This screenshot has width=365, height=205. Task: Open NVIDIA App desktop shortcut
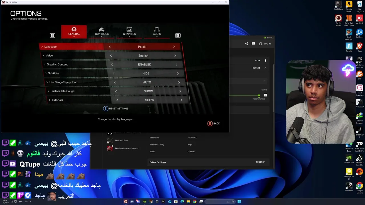[x=349, y=159]
